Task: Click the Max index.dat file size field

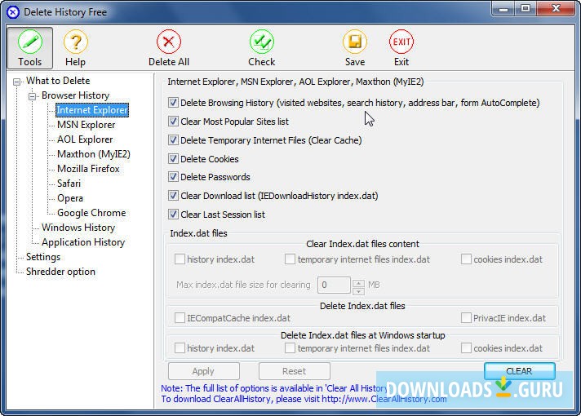Action: coord(334,285)
